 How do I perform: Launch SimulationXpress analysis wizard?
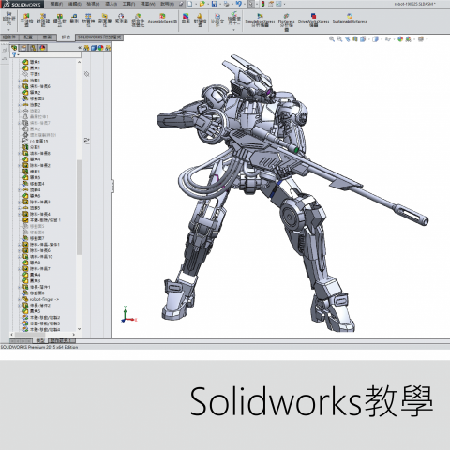(260, 20)
